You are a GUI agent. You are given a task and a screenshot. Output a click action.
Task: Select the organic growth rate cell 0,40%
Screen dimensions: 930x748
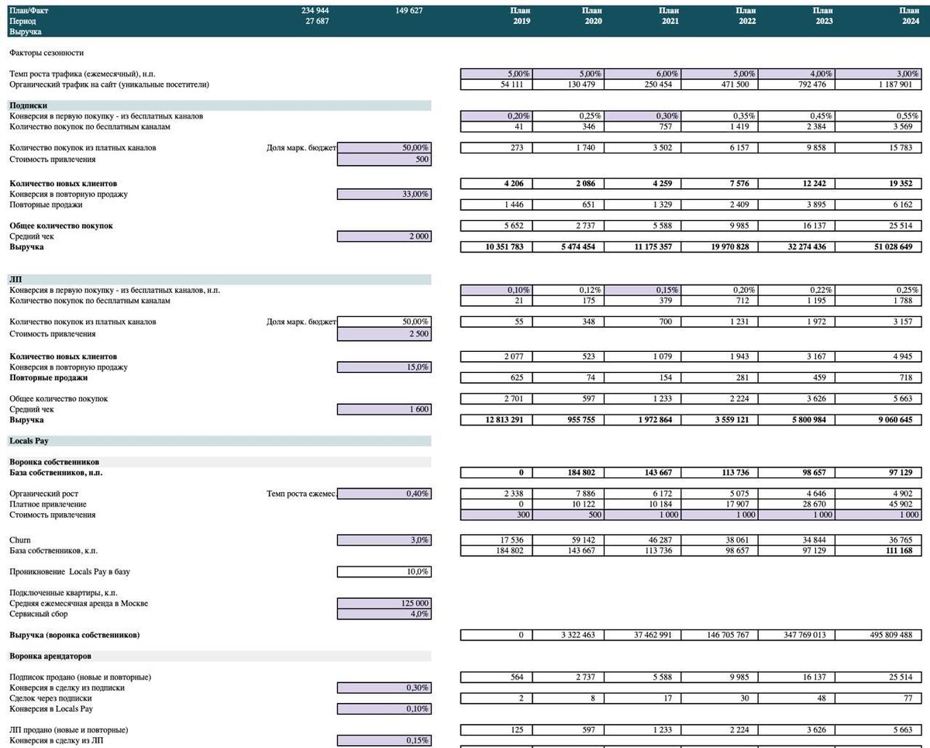click(x=384, y=494)
